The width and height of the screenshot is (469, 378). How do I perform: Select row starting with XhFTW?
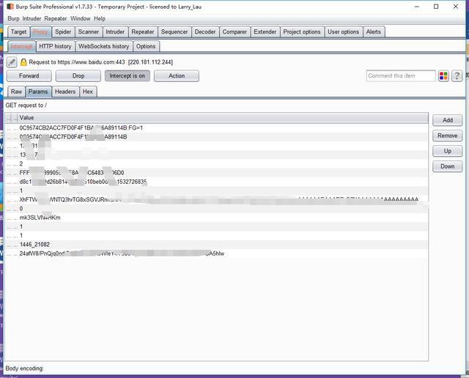coord(217,200)
